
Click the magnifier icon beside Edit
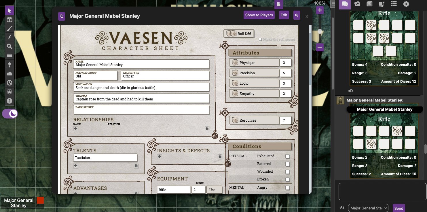pyautogui.click(x=297, y=15)
